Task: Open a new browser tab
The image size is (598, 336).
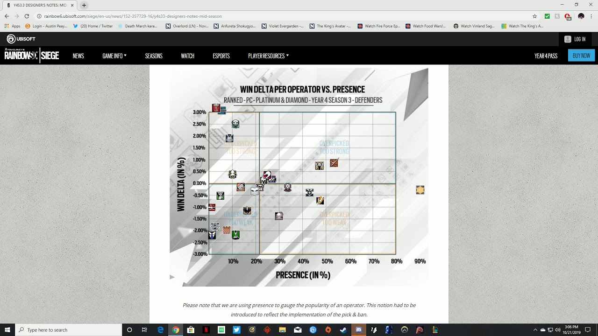Action: point(84,5)
